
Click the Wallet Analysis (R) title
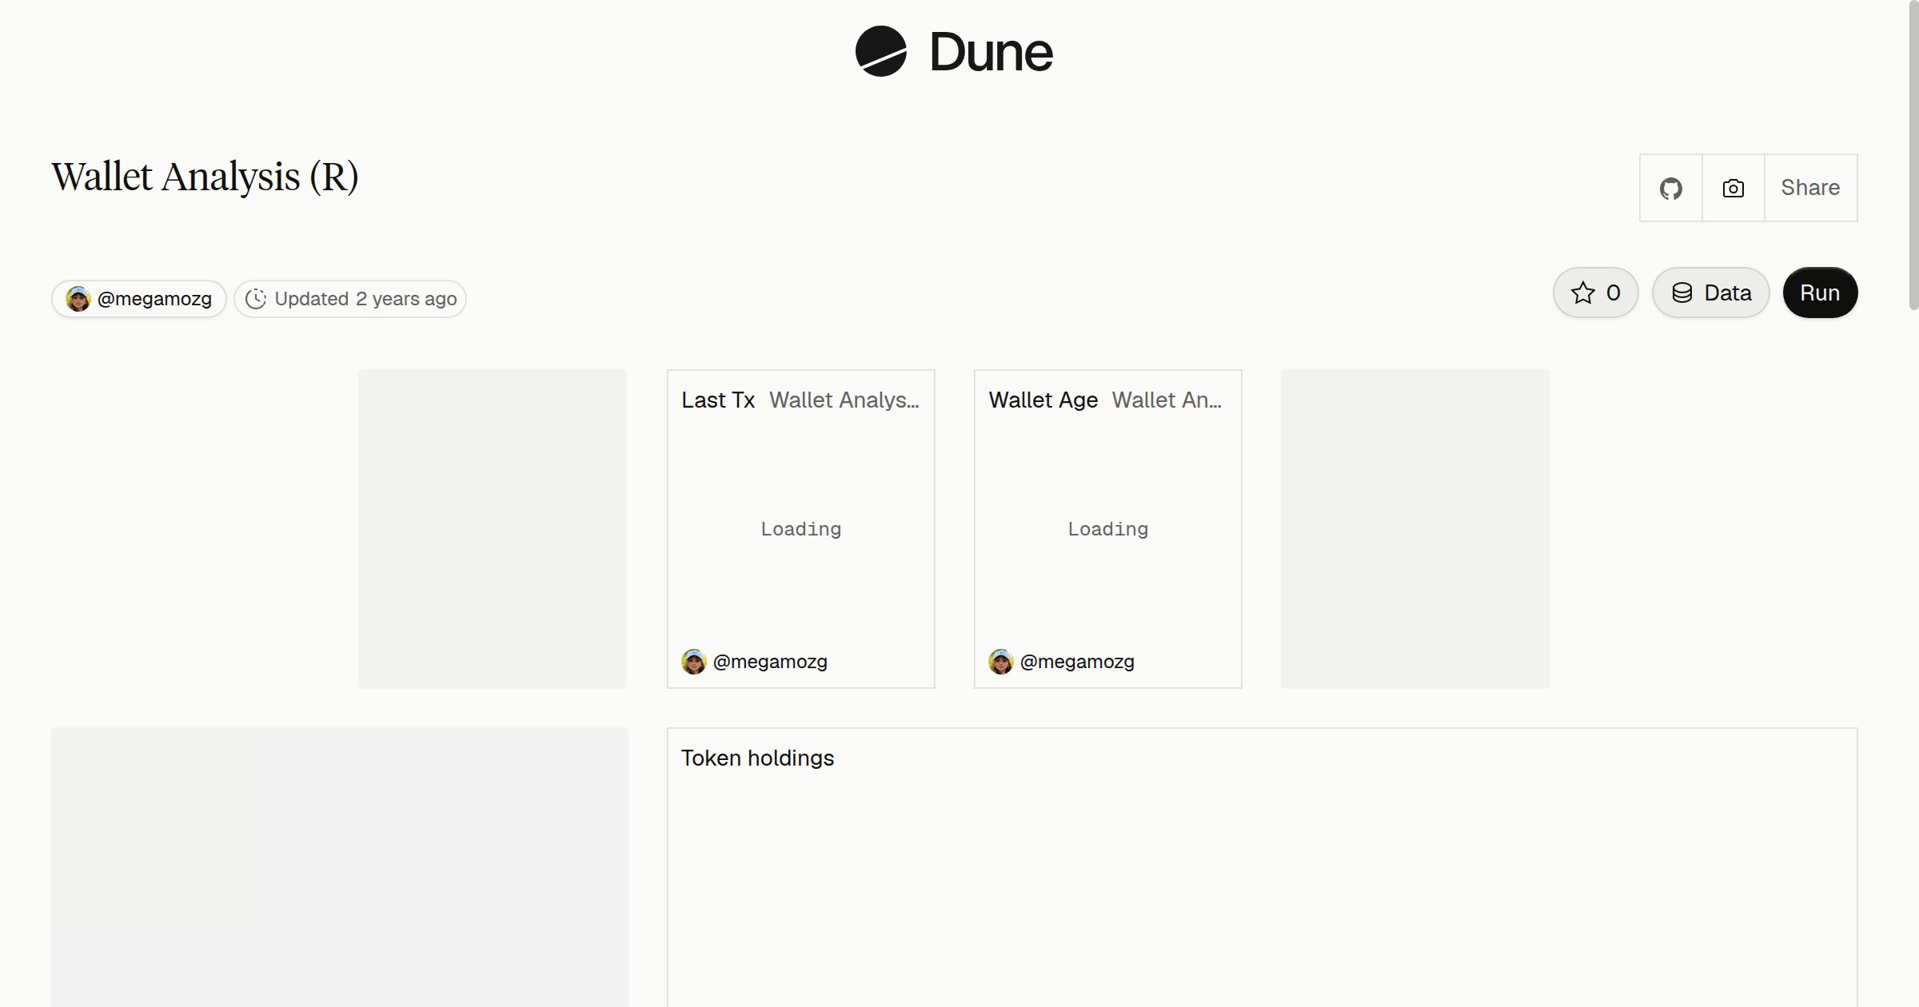tap(205, 177)
